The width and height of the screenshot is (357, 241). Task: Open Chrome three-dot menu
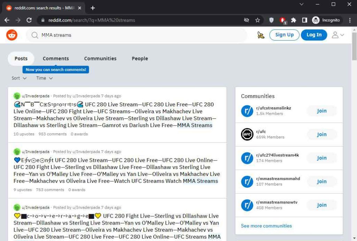[x=350, y=20]
